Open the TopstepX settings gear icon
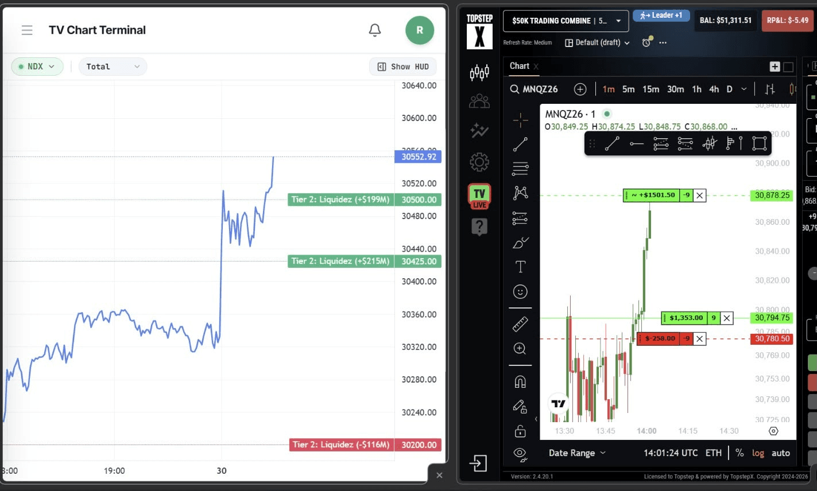 click(x=479, y=162)
